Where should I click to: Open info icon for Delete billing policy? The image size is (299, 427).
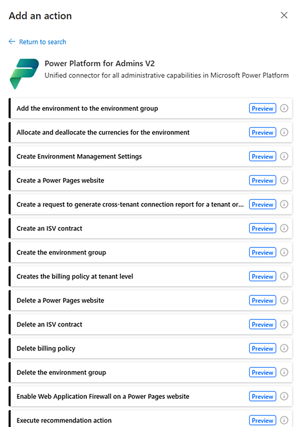[284, 348]
